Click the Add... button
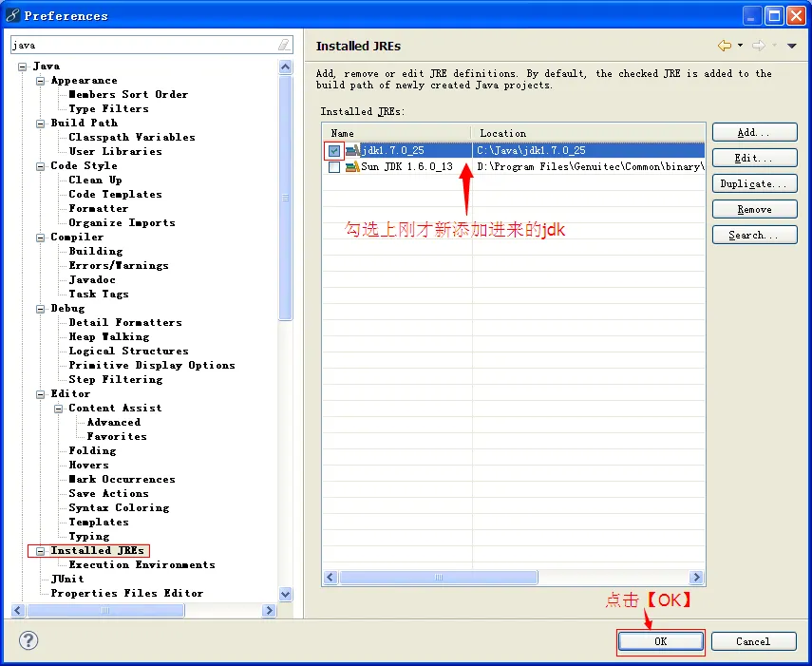The width and height of the screenshot is (812, 666). 754,132
